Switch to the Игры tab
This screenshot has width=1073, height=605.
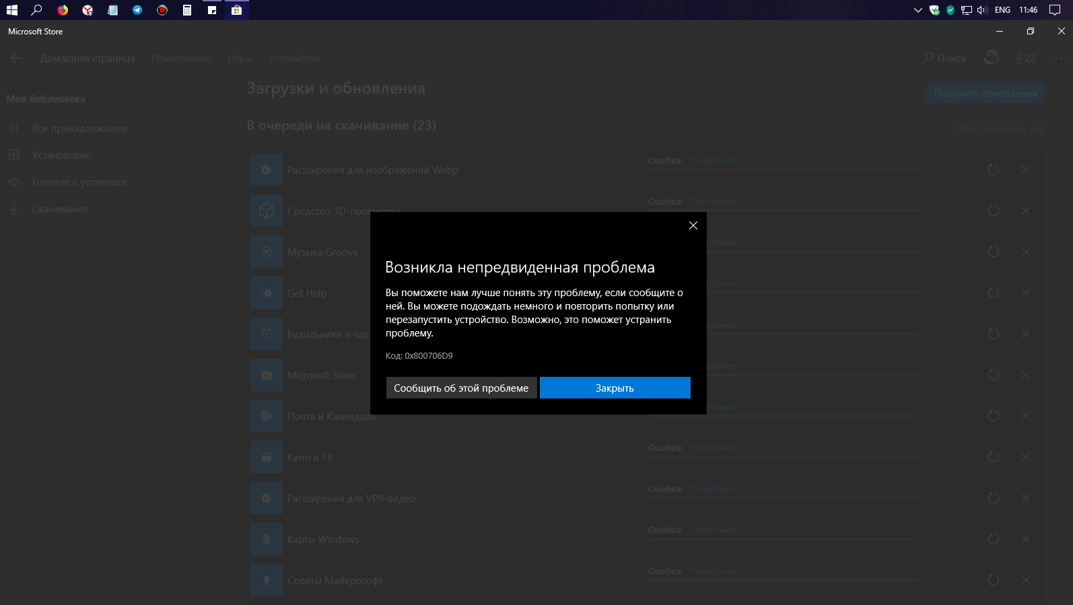point(240,59)
